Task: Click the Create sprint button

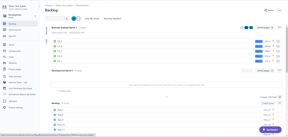Action: click(x=268, y=103)
